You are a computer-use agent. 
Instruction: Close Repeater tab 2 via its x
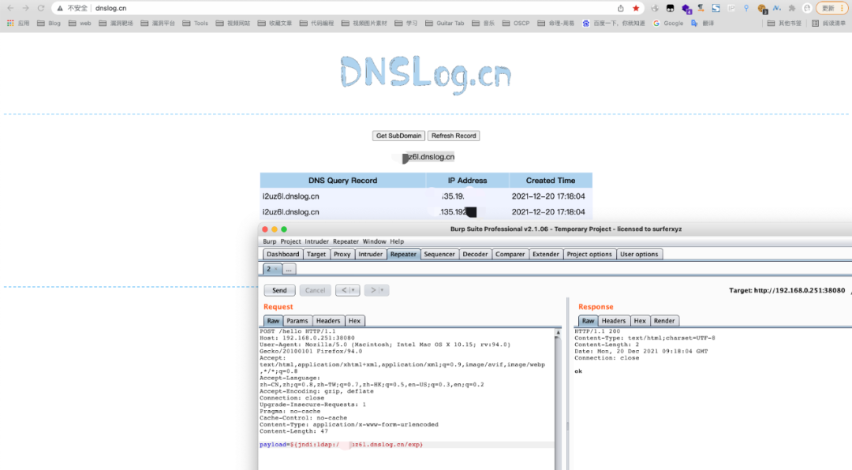click(275, 269)
